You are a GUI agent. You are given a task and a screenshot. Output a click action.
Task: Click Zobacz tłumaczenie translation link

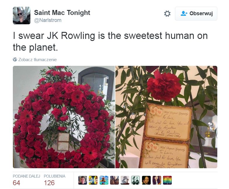pos(37,60)
